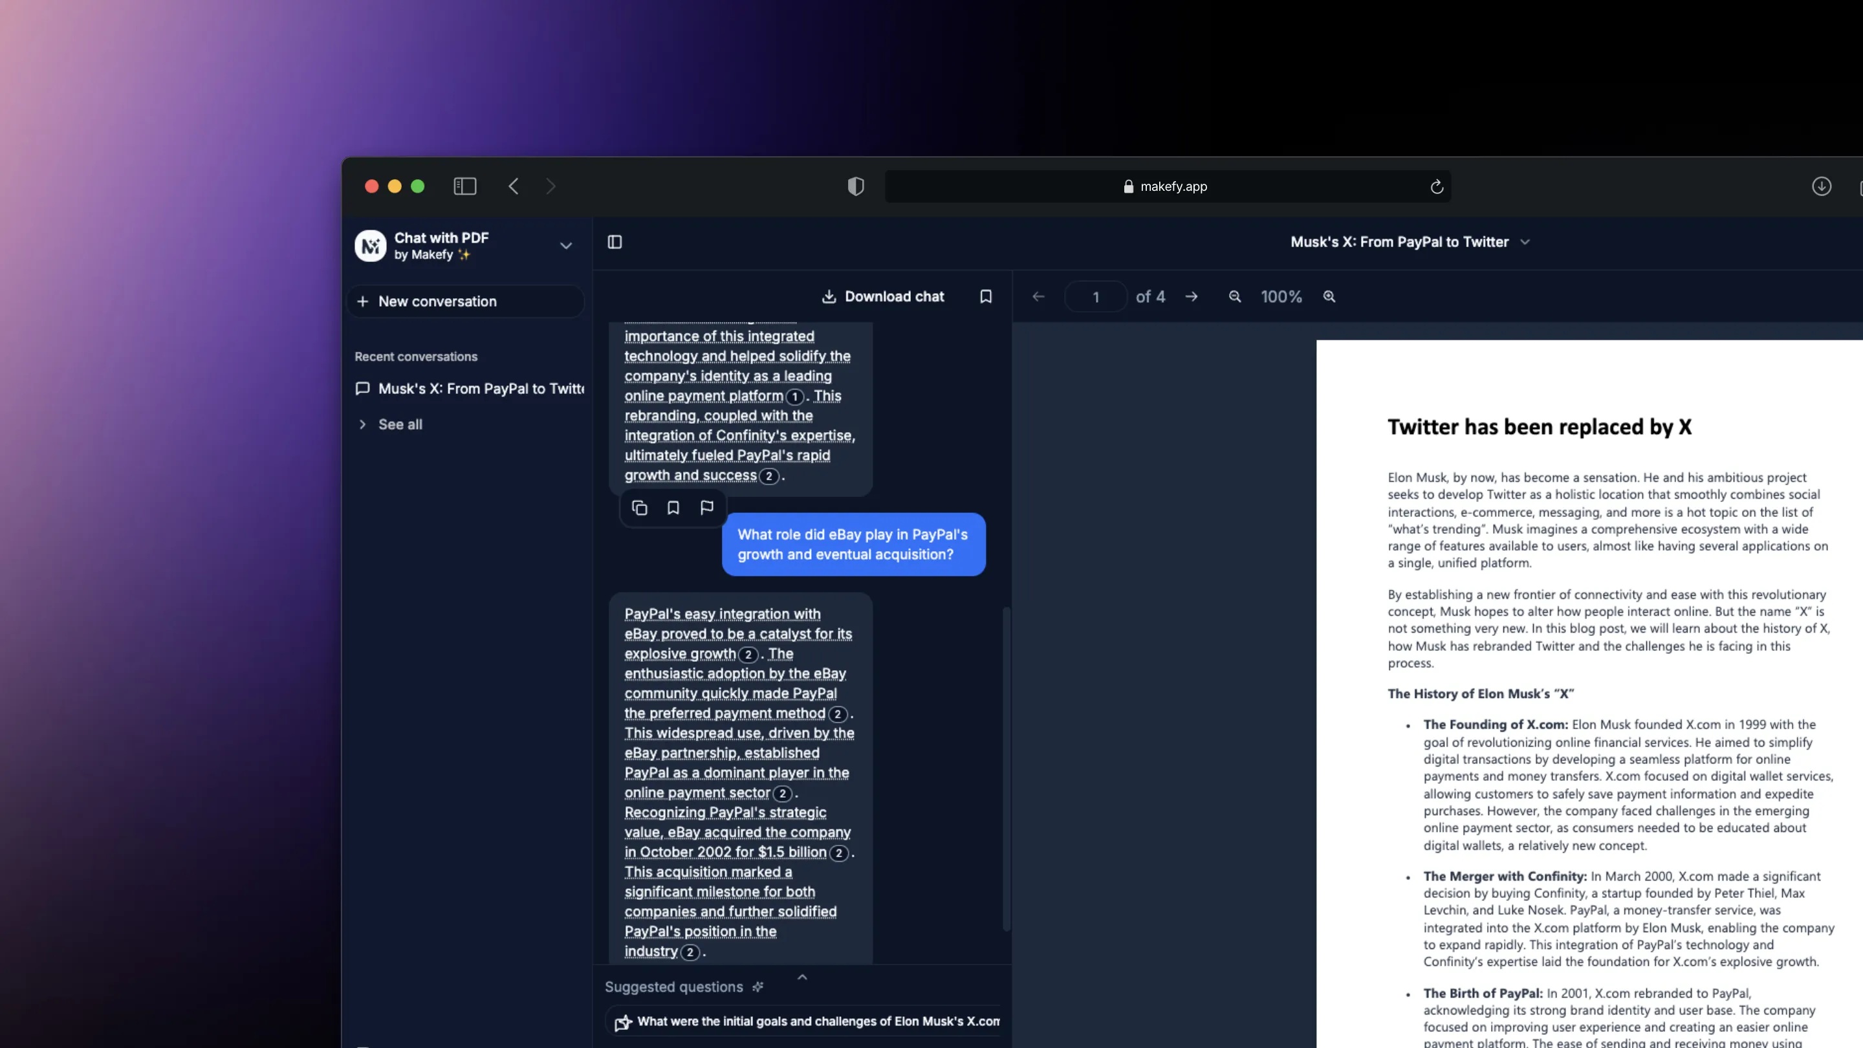The height and width of the screenshot is (1048, 1863).
Task: Click the zoom in magnifier icon
Action: [1329, 296]
